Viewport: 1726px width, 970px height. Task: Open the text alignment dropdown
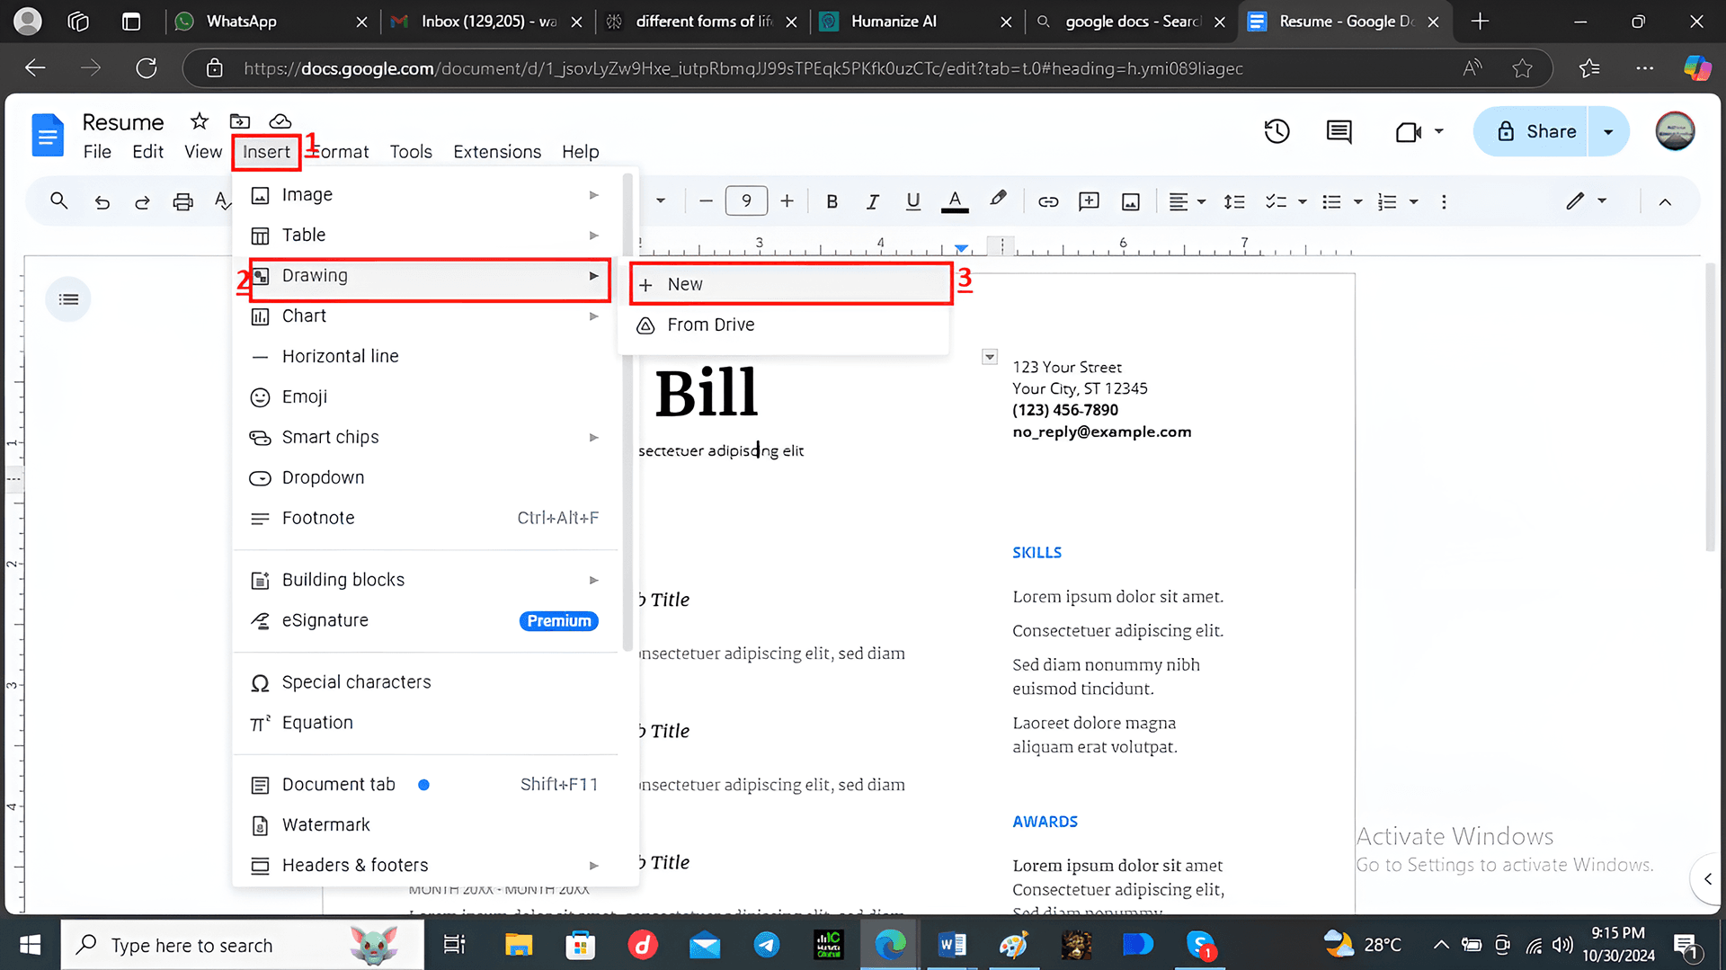pyautogui.click(x=1187, y=202)
